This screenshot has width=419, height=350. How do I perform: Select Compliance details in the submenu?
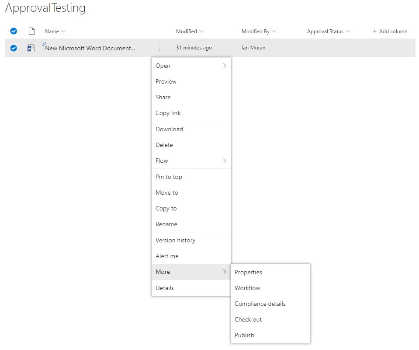(260, 304)
